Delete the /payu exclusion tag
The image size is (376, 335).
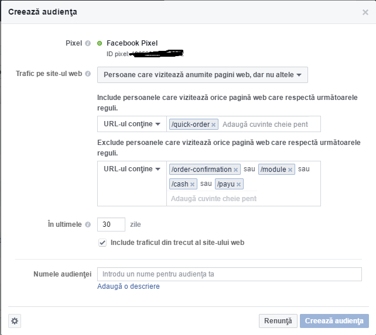238,185
